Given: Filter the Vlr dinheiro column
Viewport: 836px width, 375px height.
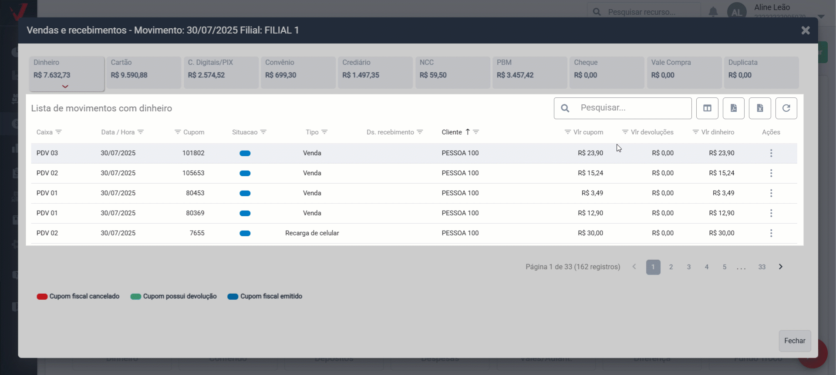Looking at the screenshot, I should point(696,132).
